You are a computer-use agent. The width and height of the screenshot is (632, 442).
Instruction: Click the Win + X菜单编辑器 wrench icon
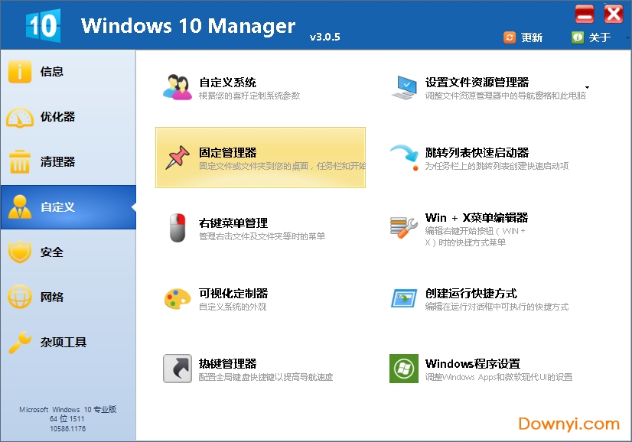tap(404, 228)
